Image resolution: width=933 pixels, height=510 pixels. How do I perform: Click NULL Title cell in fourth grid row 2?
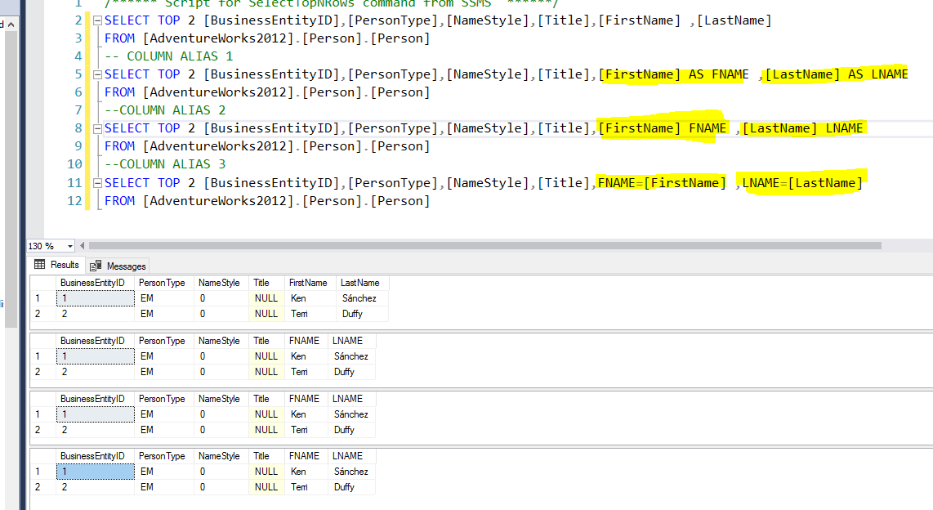[266, 487]
